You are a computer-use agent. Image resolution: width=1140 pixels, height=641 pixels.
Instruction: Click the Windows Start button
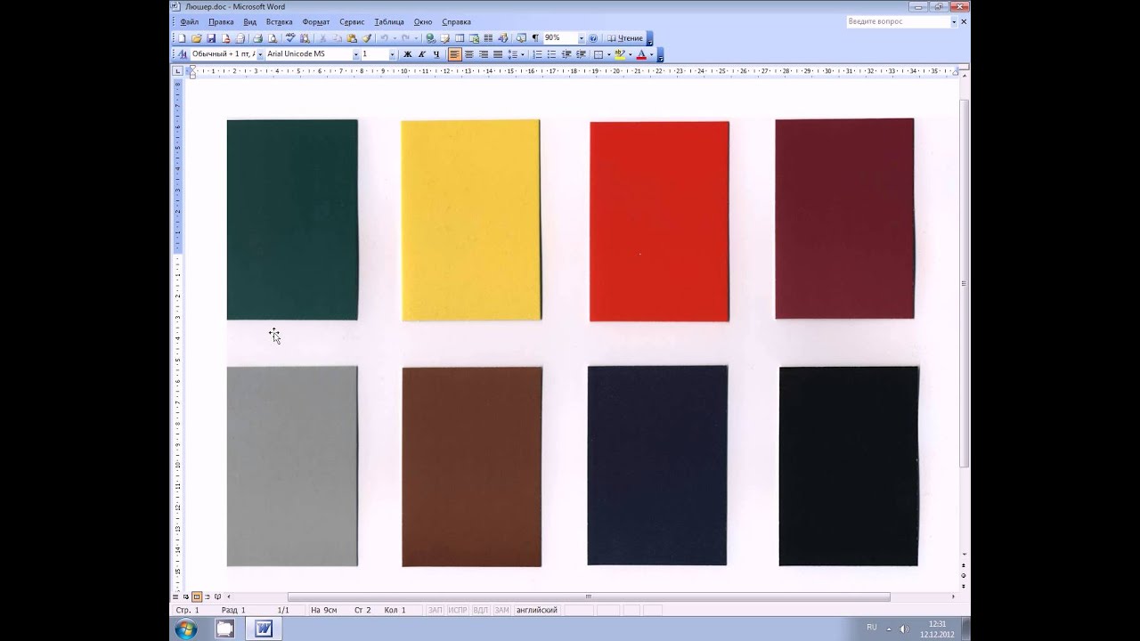[x=186, y=629]
